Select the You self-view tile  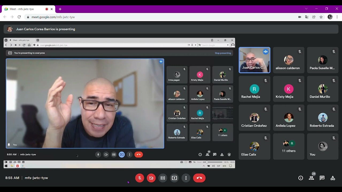click(x=323, y=146)
